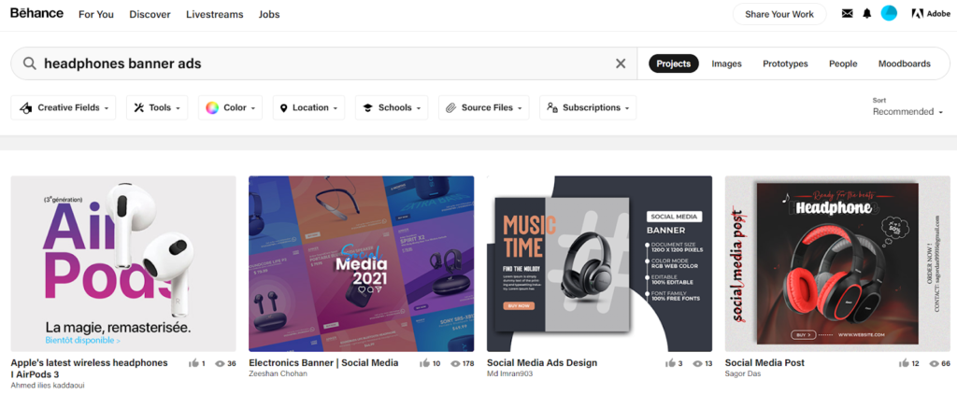Click the magnifying glass search icon
This screenshot has height=394, width=957.
29,63
